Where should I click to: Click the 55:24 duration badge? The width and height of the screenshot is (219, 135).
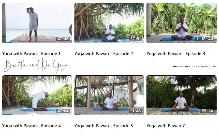[x=207, y=111]
